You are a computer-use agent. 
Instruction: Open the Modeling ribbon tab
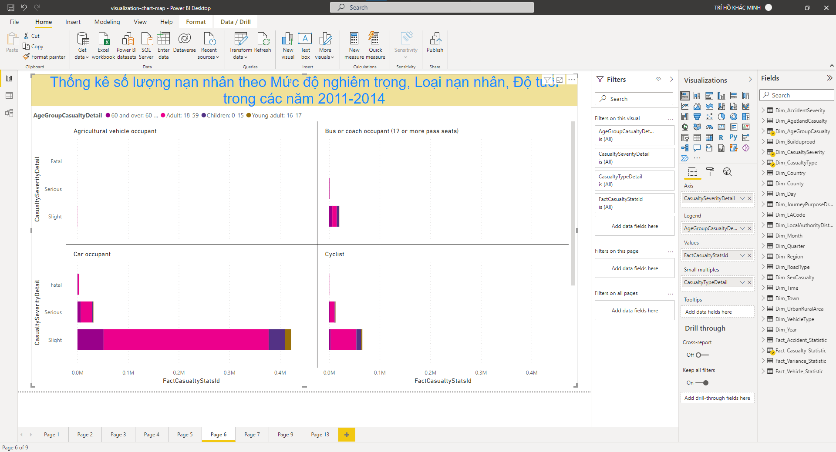click(x=107, y=22)
